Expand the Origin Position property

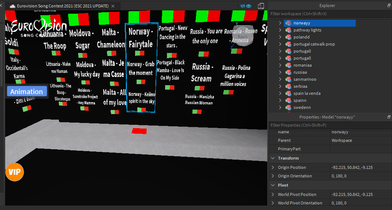tap(273, 167)
